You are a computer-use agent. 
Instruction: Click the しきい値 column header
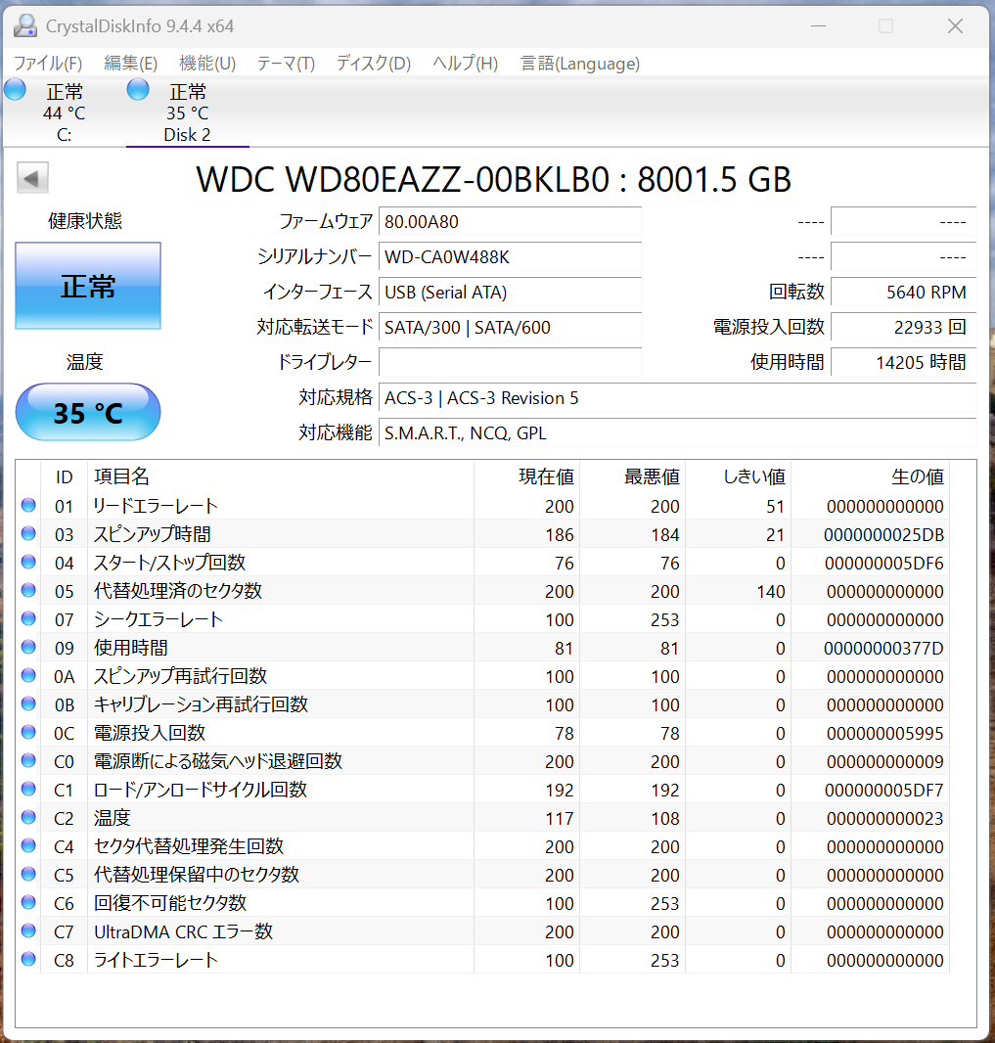739,476
